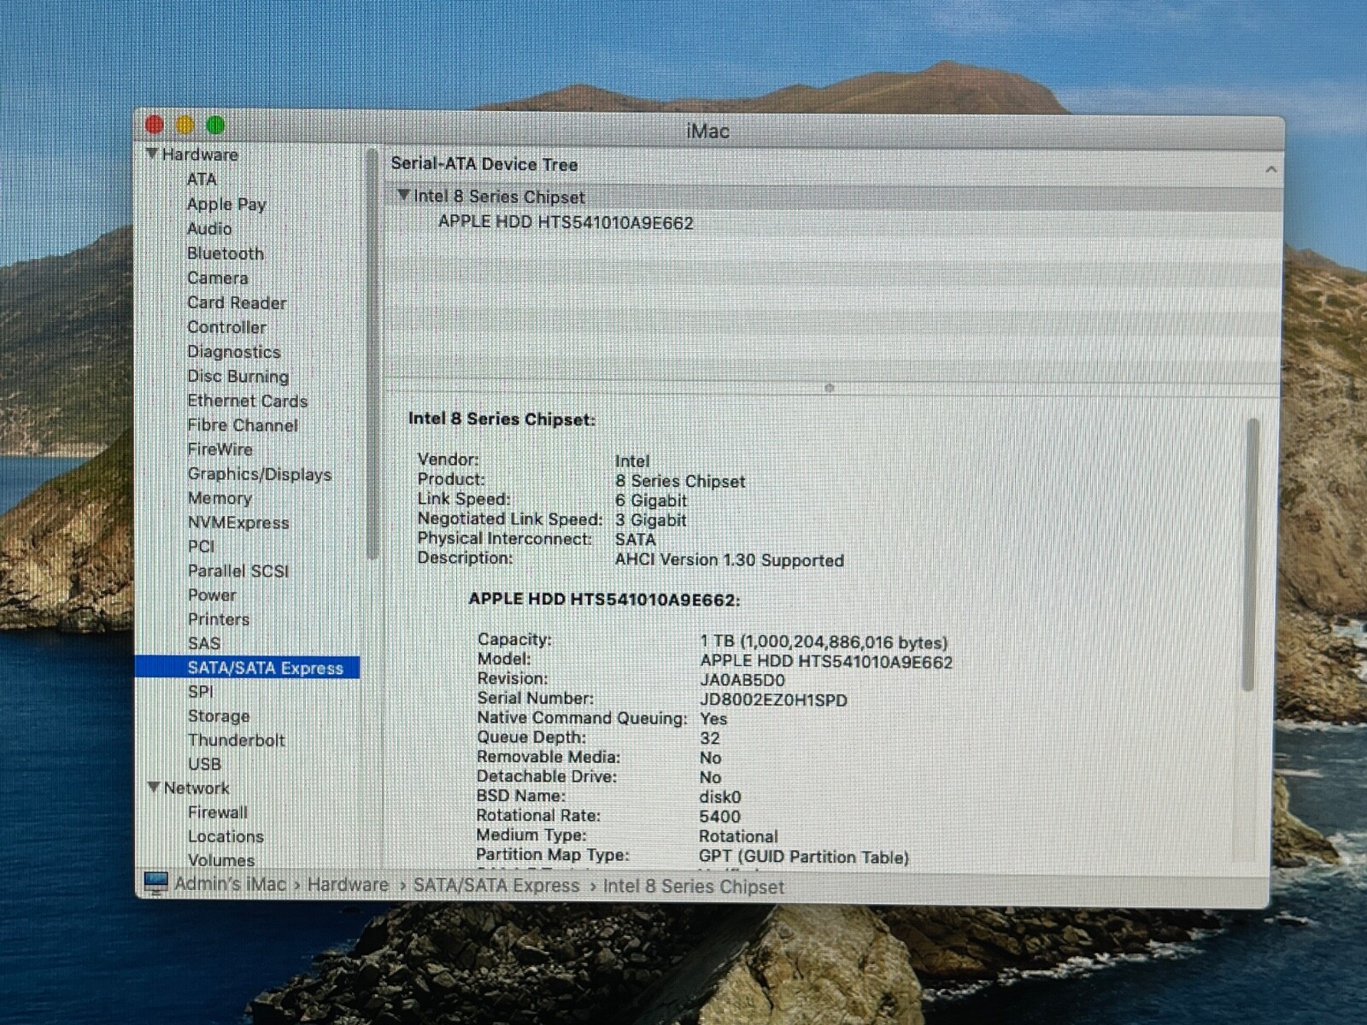Click SATA/SATA Express in the path bar
1367x1025 pixels.
496,886
